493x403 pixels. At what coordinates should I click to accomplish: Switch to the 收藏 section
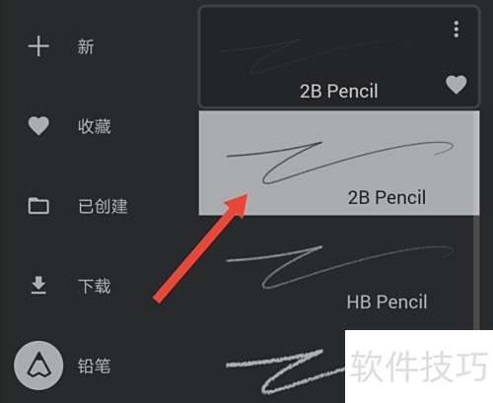point(95,126)
